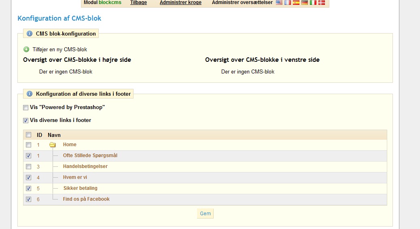Check the Handelsbetingelser row checkbox
This screenshot has width=420, height=229.
[28, 166]
